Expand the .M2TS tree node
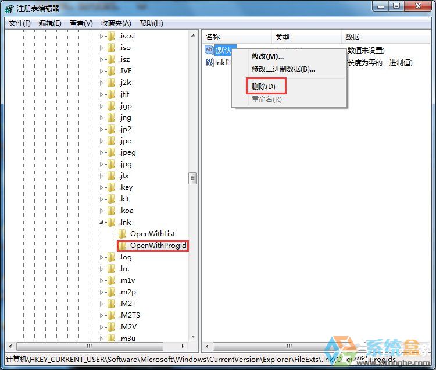The width and height of the screenshot is (436, 370). pos(101,315)
